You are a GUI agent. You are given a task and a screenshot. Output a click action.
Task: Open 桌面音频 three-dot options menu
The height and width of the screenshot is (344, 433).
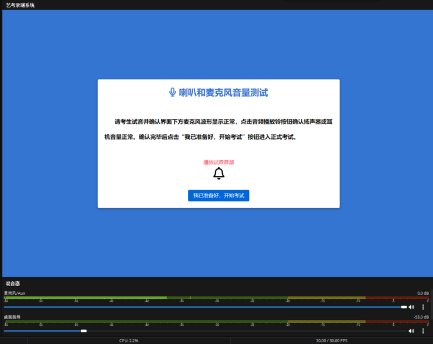pyautogui.click(x=423, y=331)
